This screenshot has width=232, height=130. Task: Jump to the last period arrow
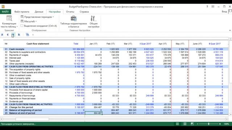click(x=19, y=35)
